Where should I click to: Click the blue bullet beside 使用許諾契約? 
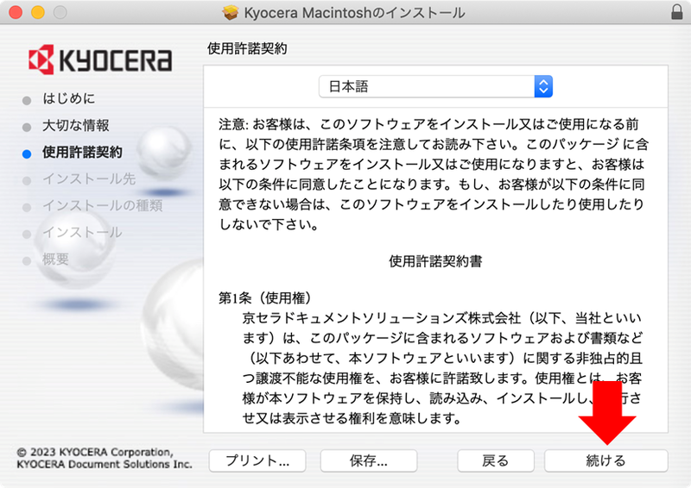click(27, 153)
